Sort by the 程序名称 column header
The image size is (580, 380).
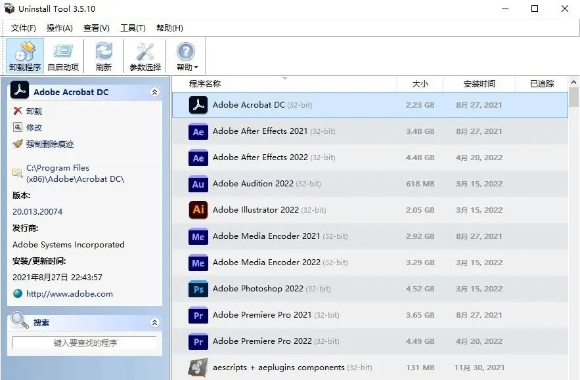coord(205,84)
